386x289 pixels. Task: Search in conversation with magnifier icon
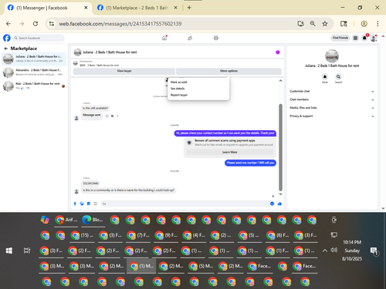coord(338,77)
